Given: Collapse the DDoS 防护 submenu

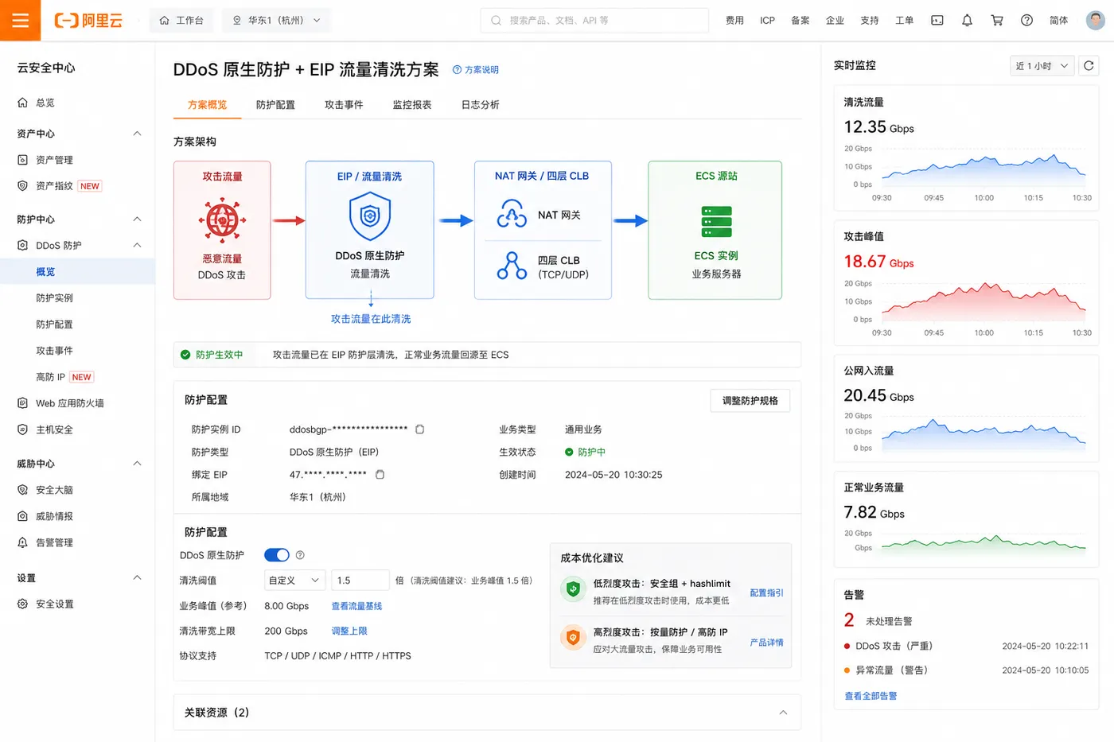Looking at the screenshot, I should tap(137, 246).
